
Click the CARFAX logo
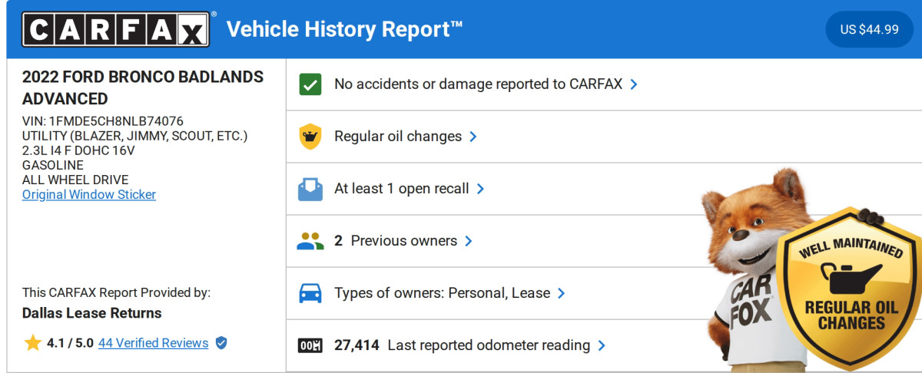(115, 30)
